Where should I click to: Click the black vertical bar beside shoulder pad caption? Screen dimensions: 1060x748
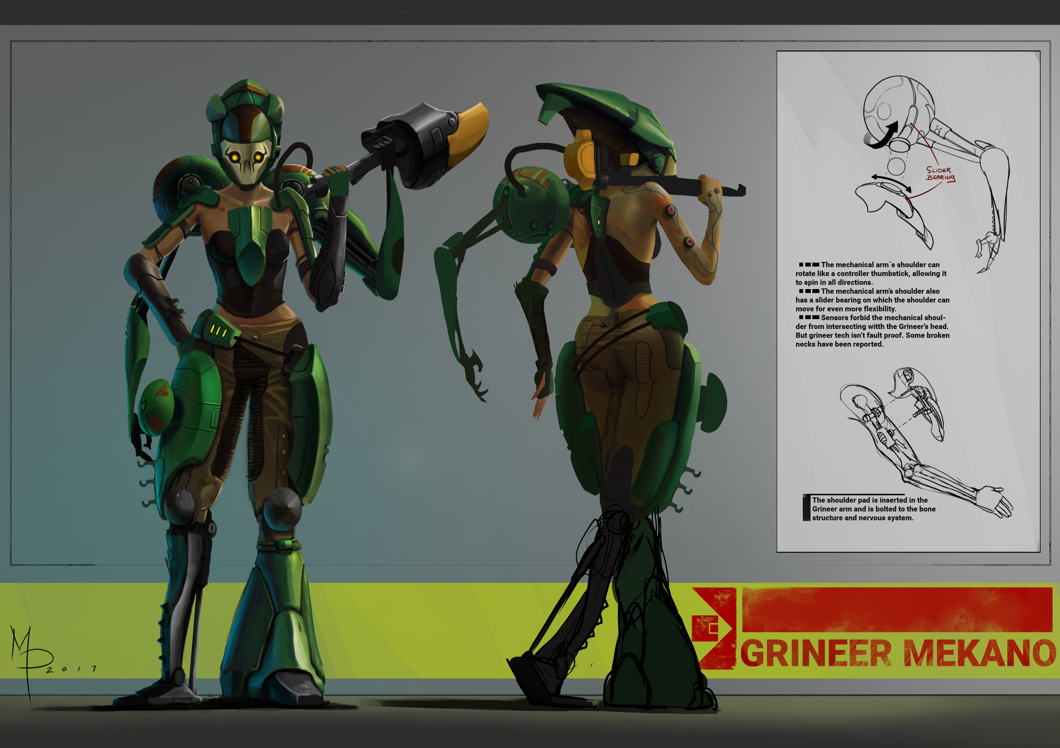point(807,508)
